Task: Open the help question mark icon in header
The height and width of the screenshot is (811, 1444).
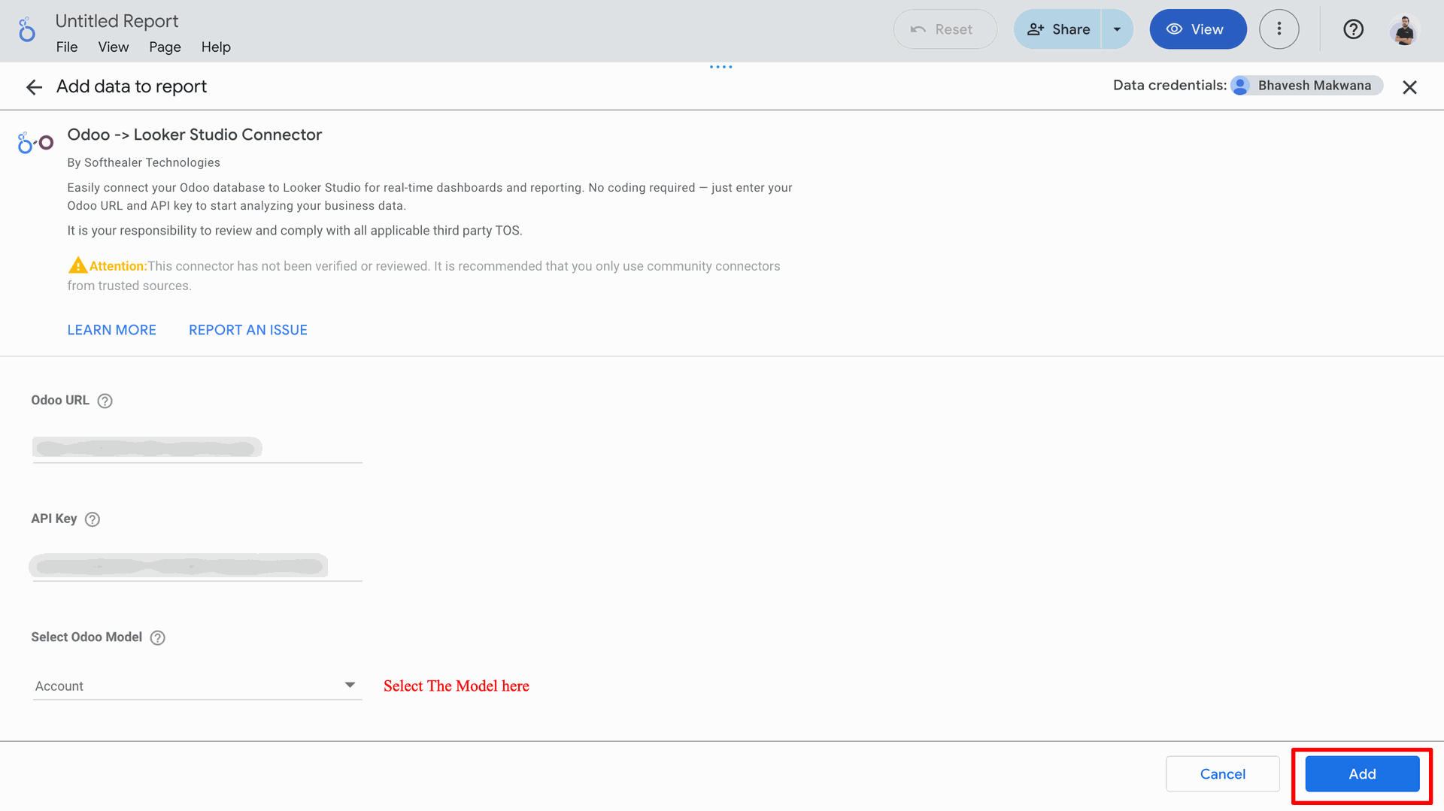Action: tap(1353, 29)
